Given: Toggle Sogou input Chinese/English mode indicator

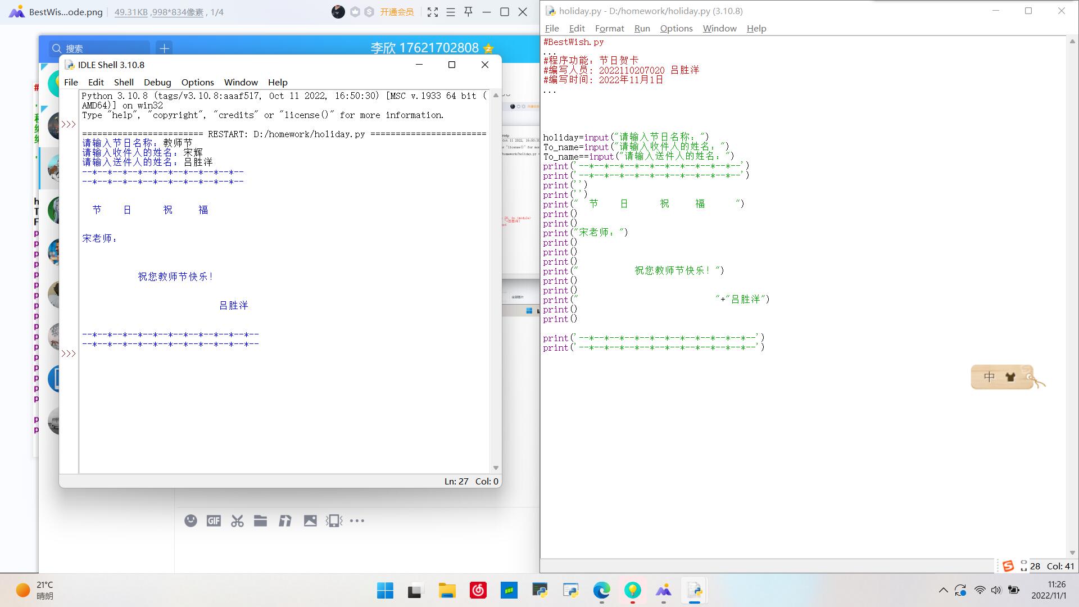Looking at the screenshot, I should (989, 377).
